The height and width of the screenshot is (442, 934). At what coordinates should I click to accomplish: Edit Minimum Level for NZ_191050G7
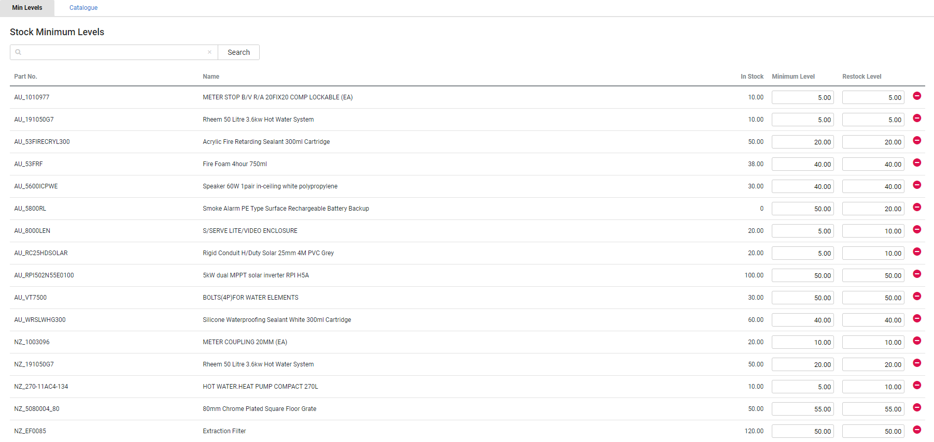[x=802, y=364]
